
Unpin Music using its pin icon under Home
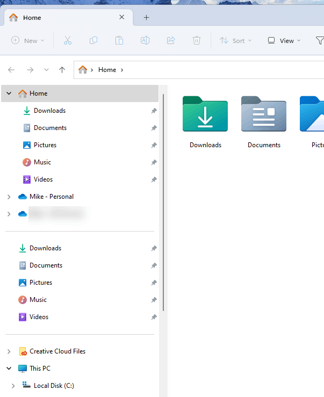pos(154,162)
